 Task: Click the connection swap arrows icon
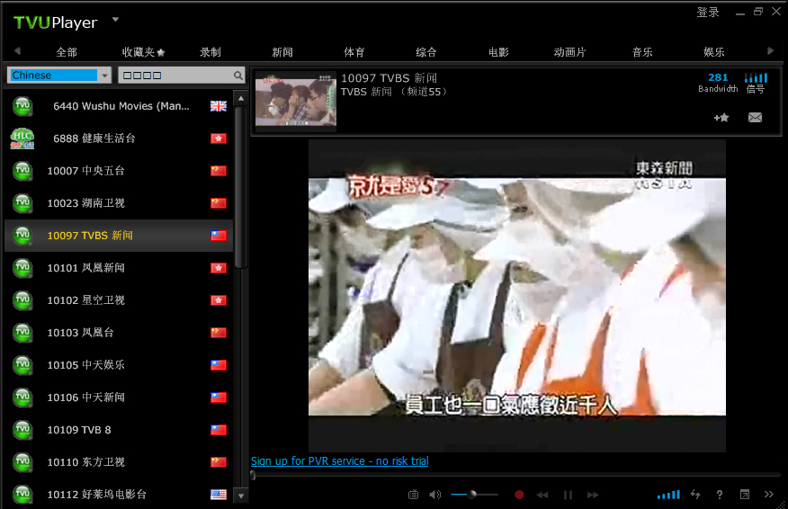(x=695, y=495)
